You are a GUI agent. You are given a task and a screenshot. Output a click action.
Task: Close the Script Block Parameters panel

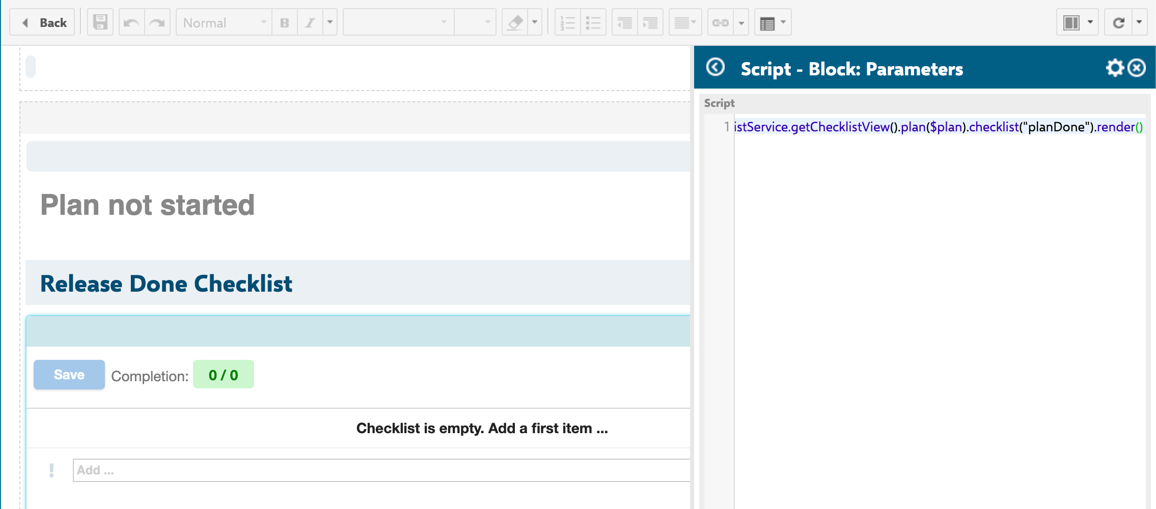1137,68
